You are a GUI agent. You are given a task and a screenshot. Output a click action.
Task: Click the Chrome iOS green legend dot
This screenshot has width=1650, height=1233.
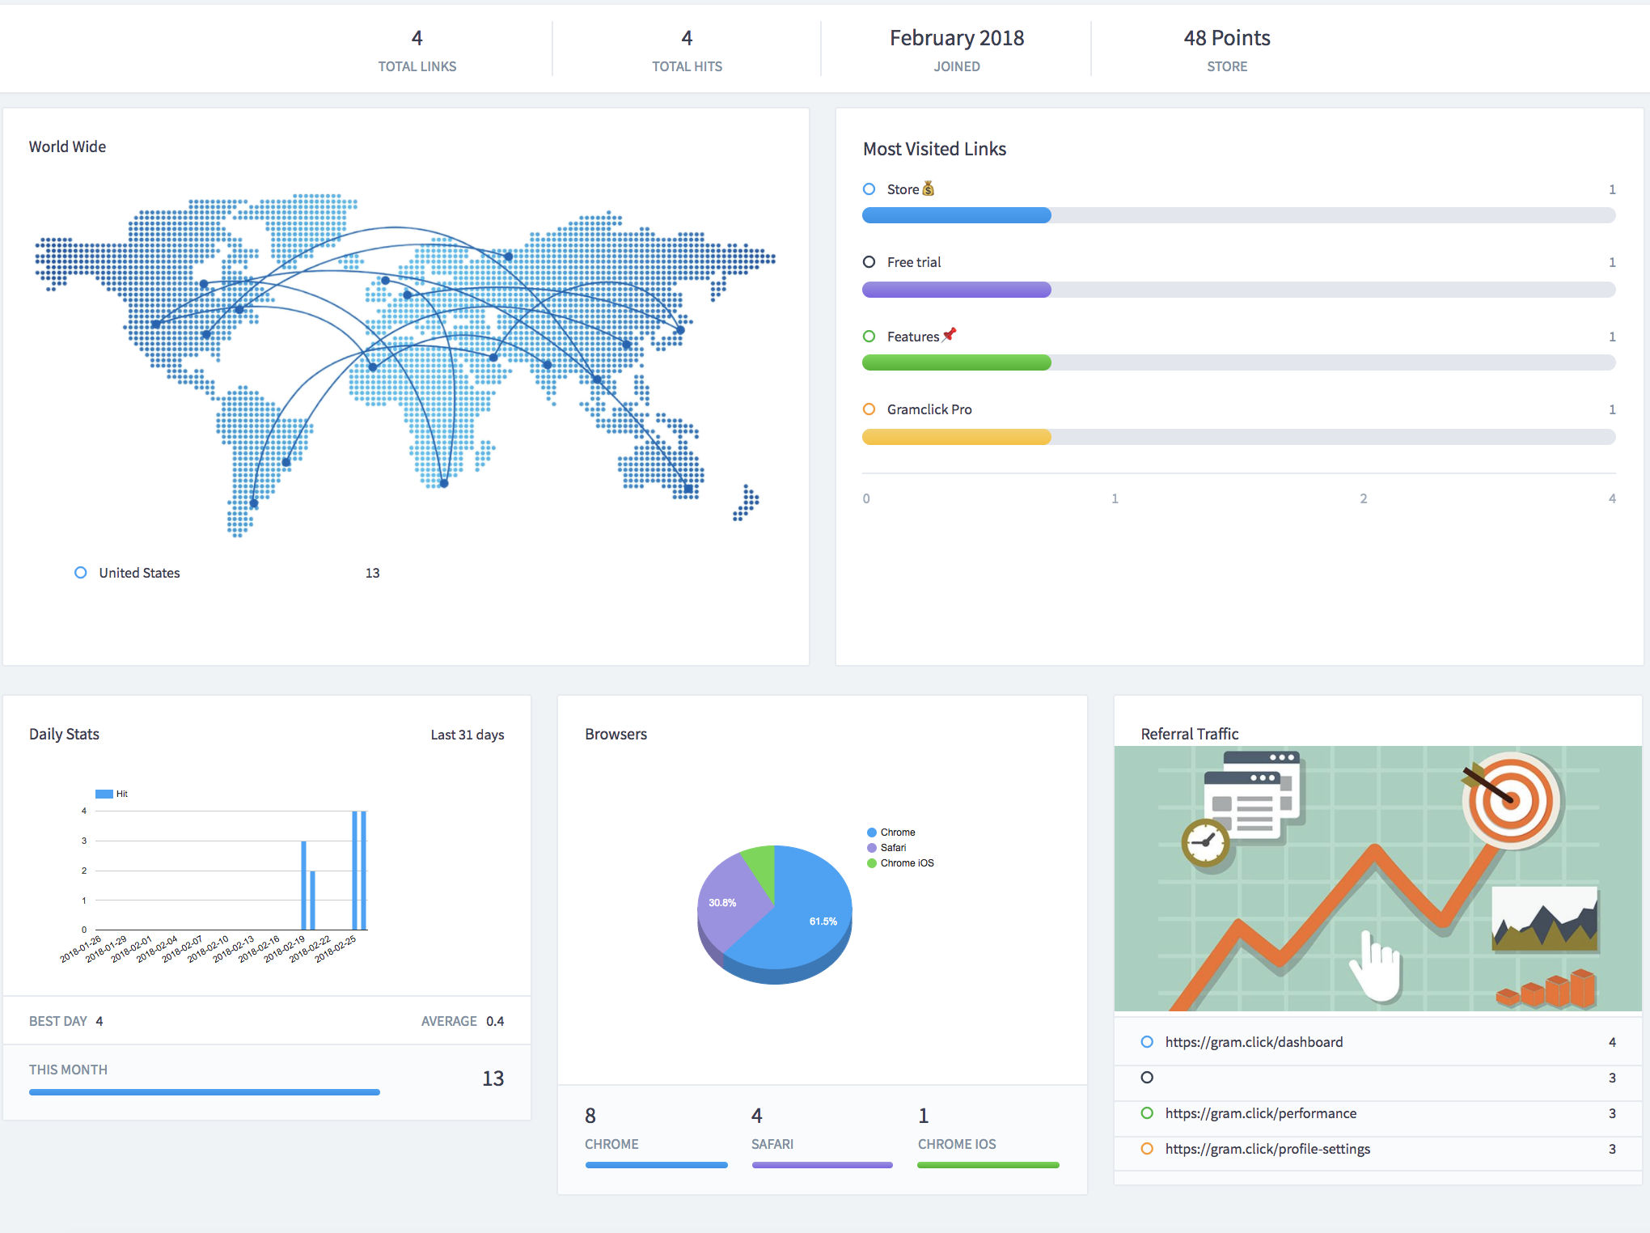[872, 863]
